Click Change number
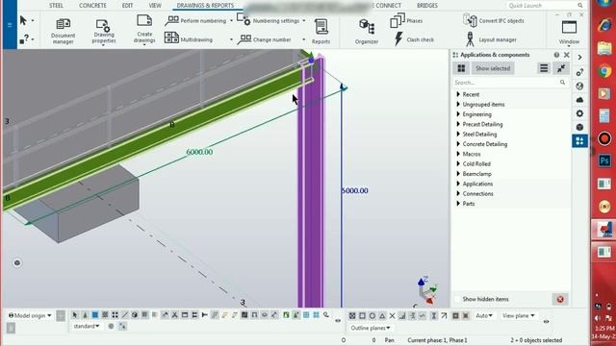616x346 pixels. (265, 39)
